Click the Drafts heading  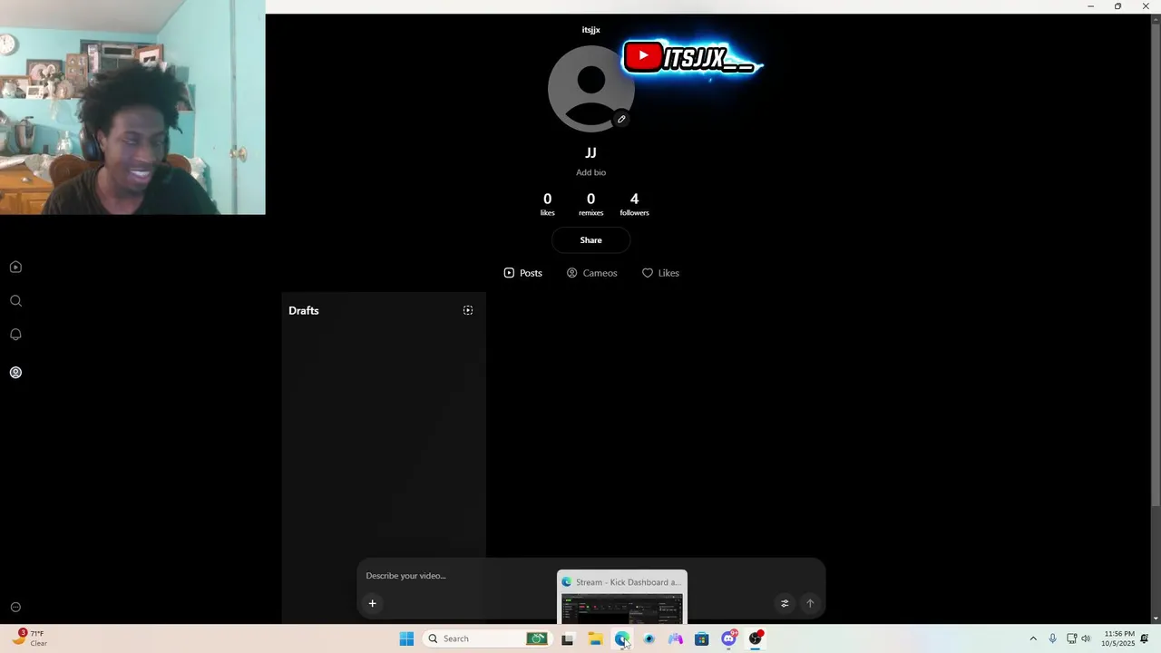[x=304, y=310]
